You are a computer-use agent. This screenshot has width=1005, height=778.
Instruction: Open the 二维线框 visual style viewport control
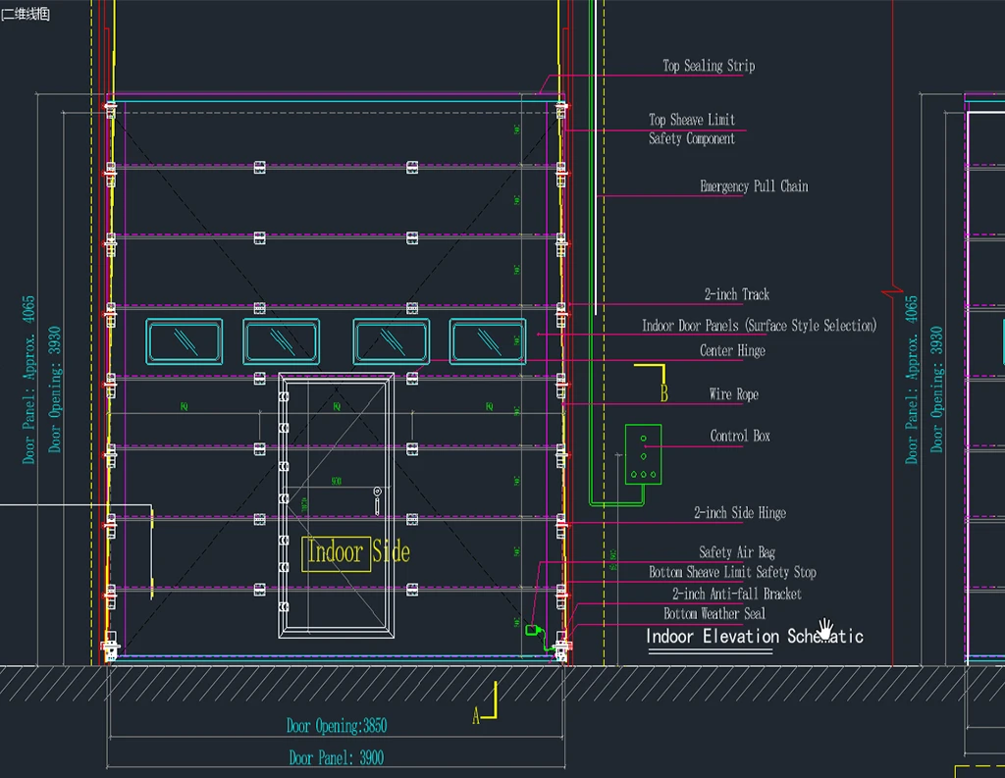click(26, 14)
